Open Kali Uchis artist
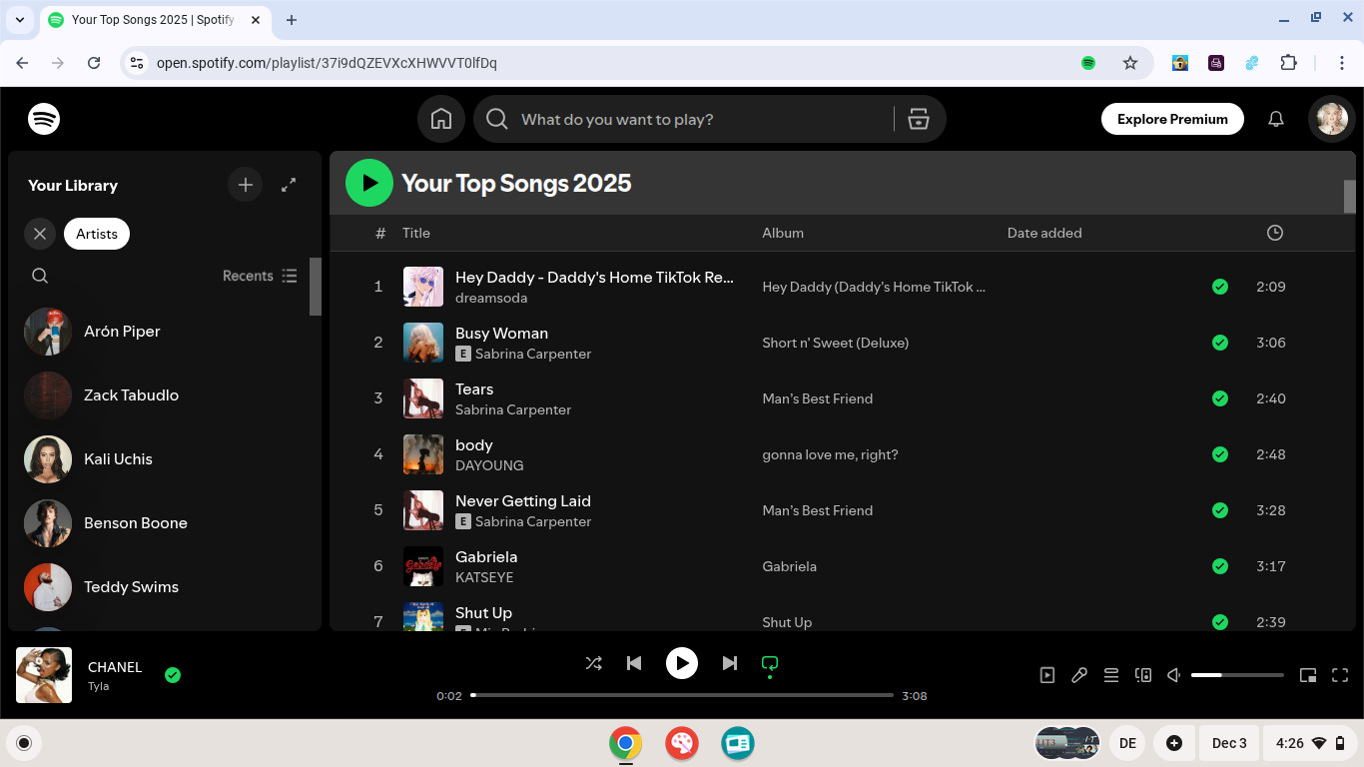The height and width of the screenshot is (767, 1364). tap(165, 459)
